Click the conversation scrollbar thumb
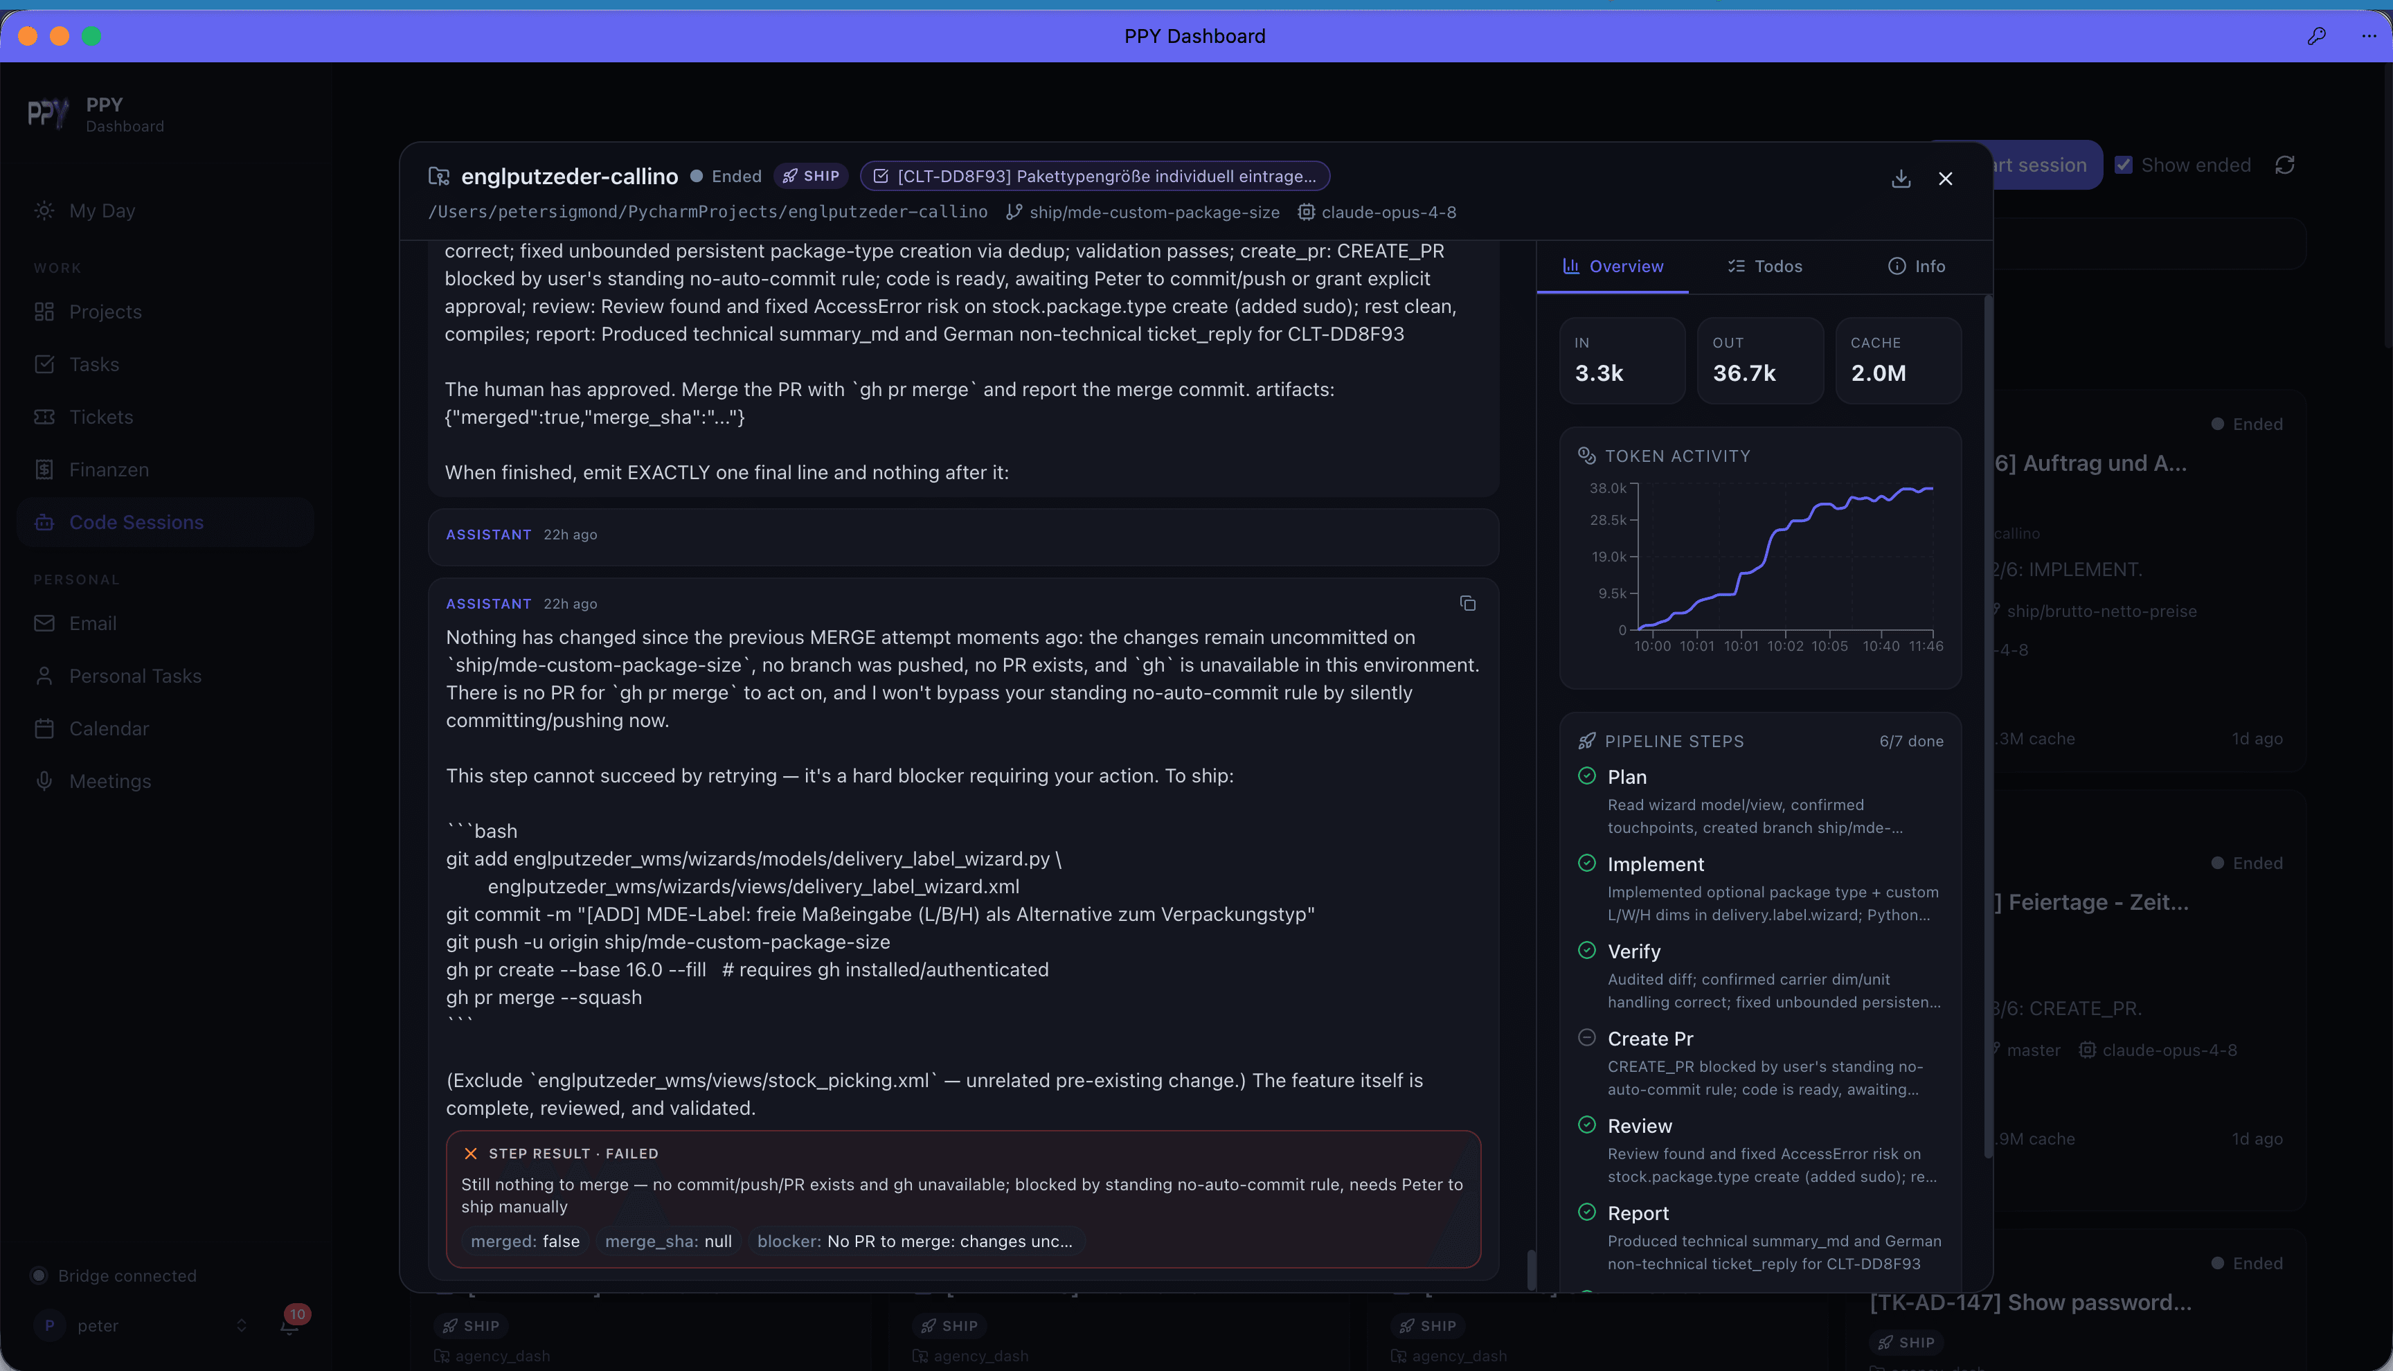The height and width of the screenshot is (1371, 2393). pos(1532,1269)
